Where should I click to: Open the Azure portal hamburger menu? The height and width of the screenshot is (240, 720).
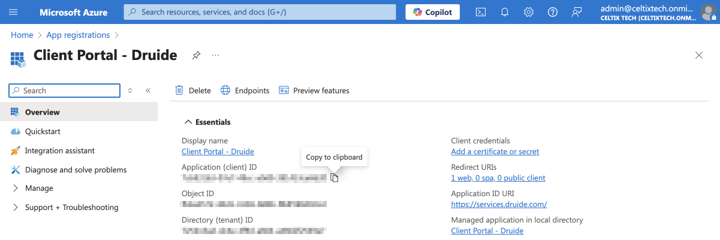[14, 12]
